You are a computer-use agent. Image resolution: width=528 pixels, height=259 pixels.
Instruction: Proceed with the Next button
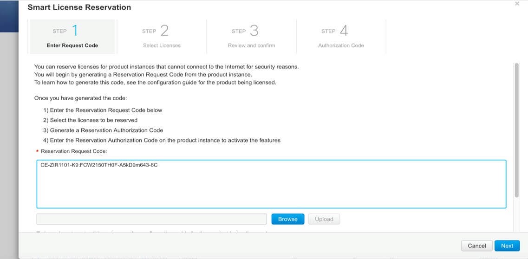coord(507,246)
